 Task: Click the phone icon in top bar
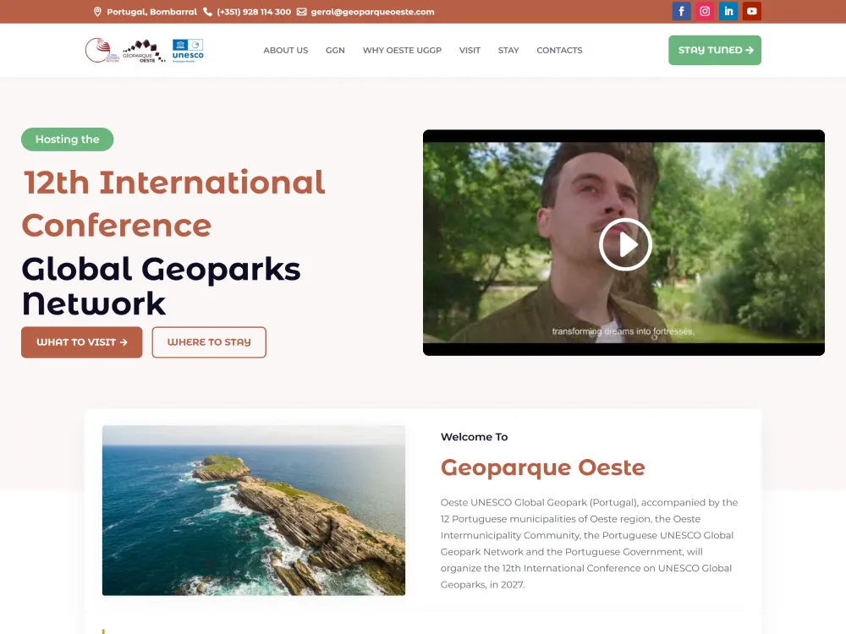[x=208, y=12]
